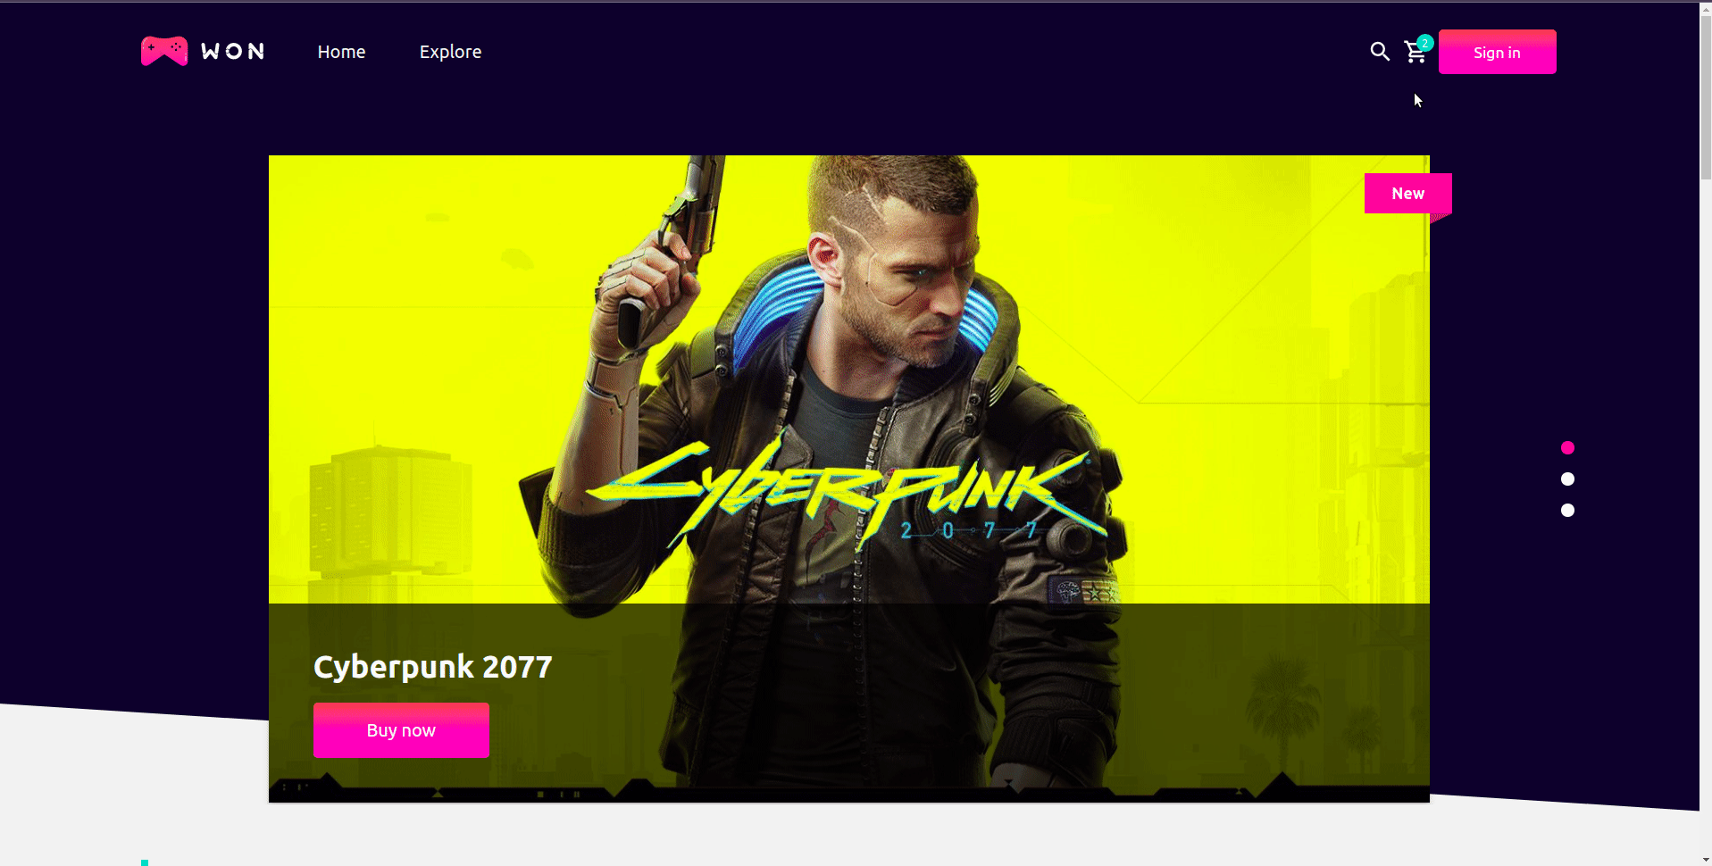
Task: Go to the Home menu item
Action: [x=341, y=52]
